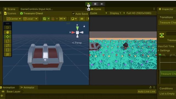This screenshot has width=176, height=99.
Task: Open the draw mode dropdown arrow
Action: tap(76, 19)
